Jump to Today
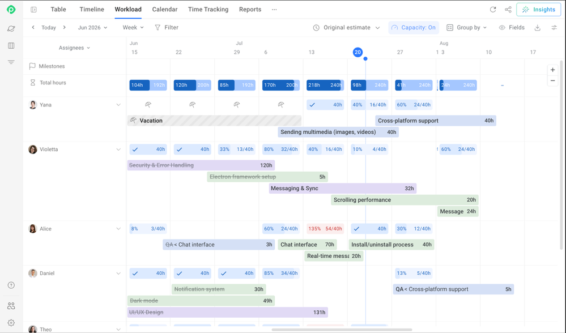566x333 pixels. (49, 27)
